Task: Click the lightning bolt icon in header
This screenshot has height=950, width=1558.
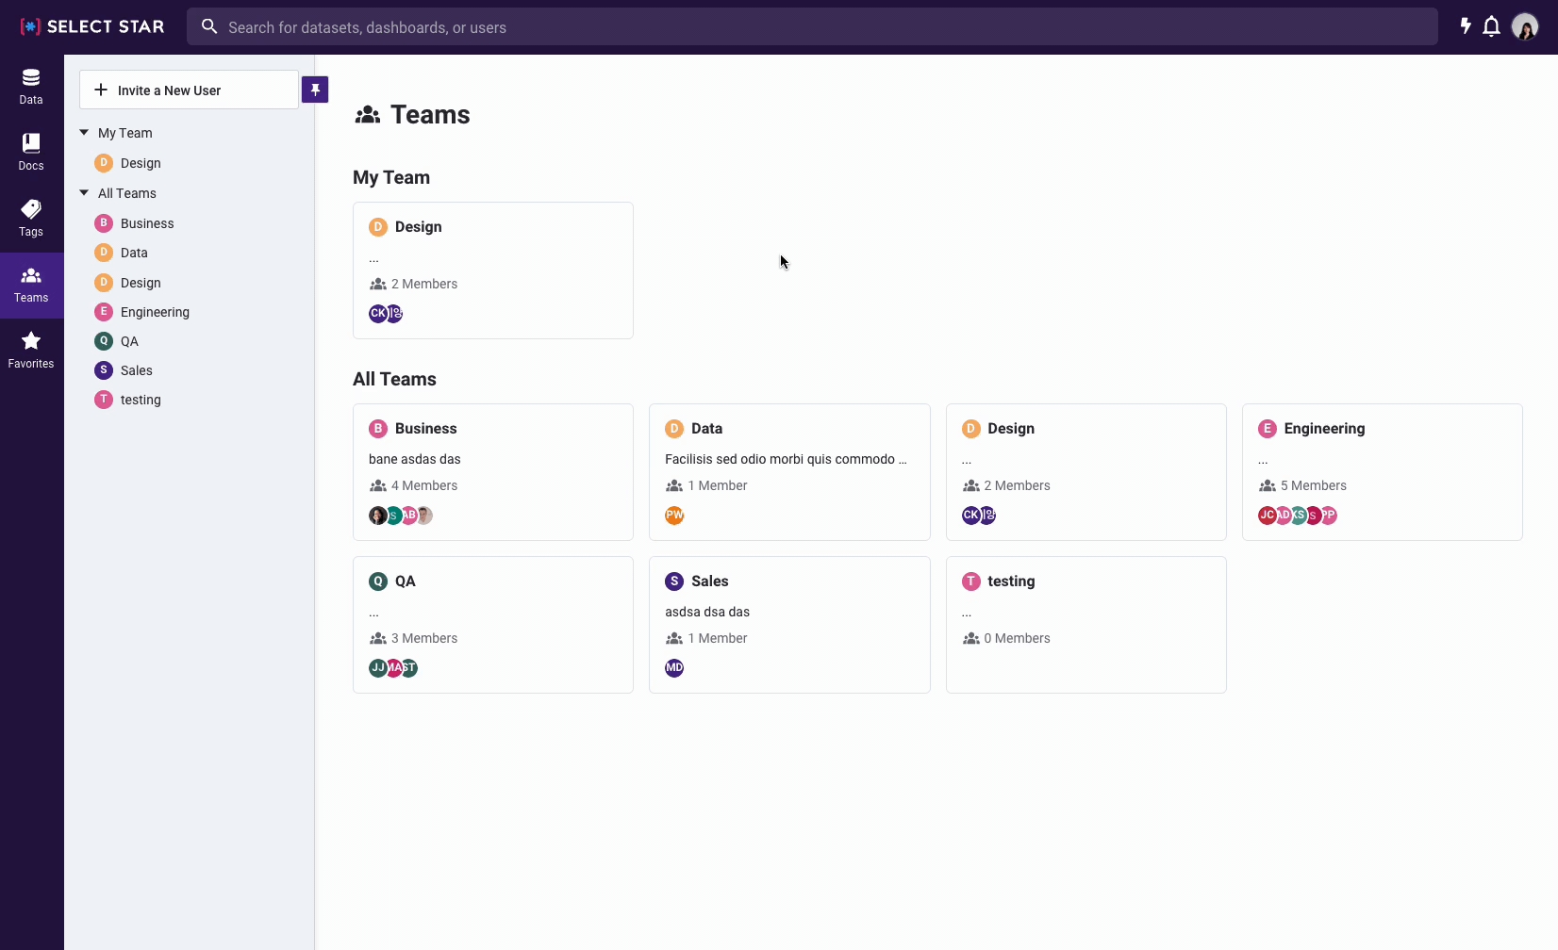Action: point(1466,26)
